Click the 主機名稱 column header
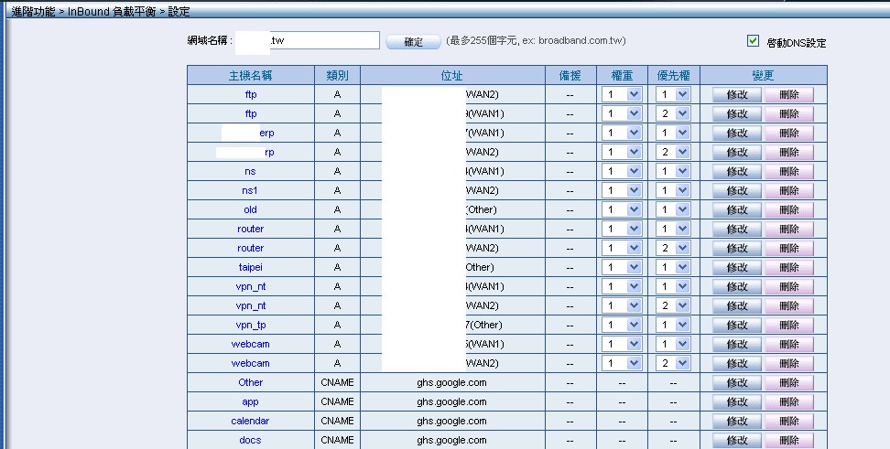 (250, 75)
